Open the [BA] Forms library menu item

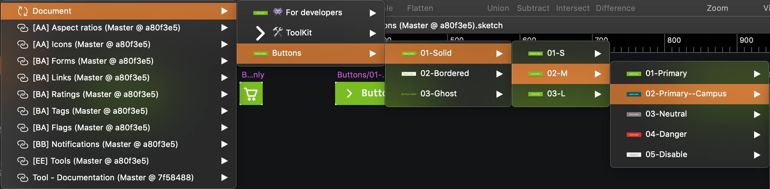click(x=93, y=61)
